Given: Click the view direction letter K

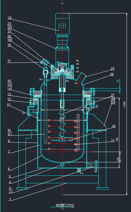Looking at the screenshot, I should (x=62, y=4).
